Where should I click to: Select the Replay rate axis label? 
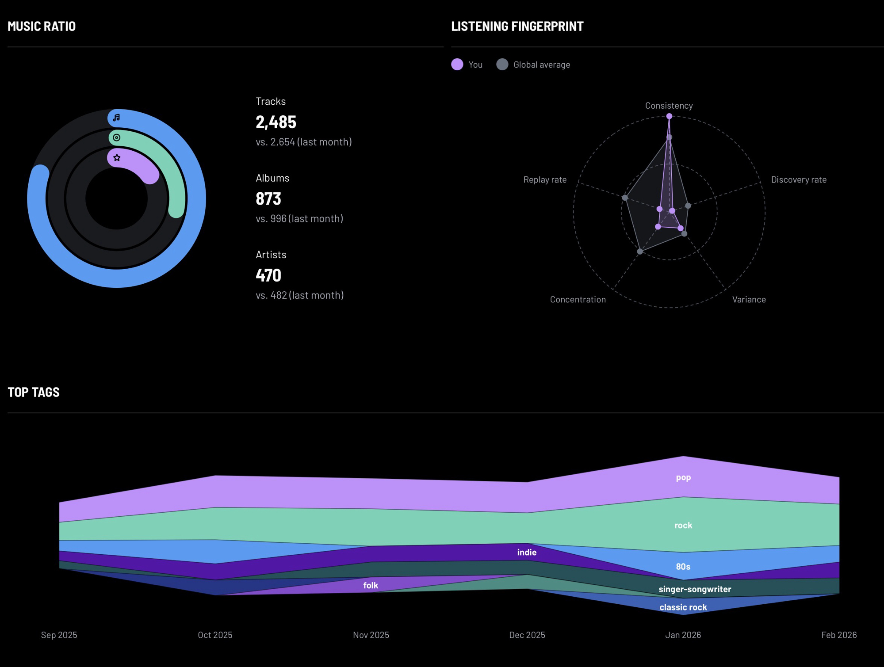click(x=545, y=179)
